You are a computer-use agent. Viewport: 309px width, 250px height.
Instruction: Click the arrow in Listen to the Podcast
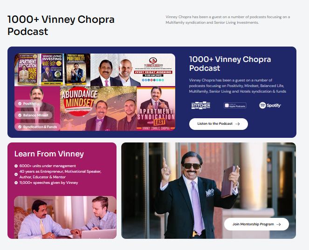238,124
